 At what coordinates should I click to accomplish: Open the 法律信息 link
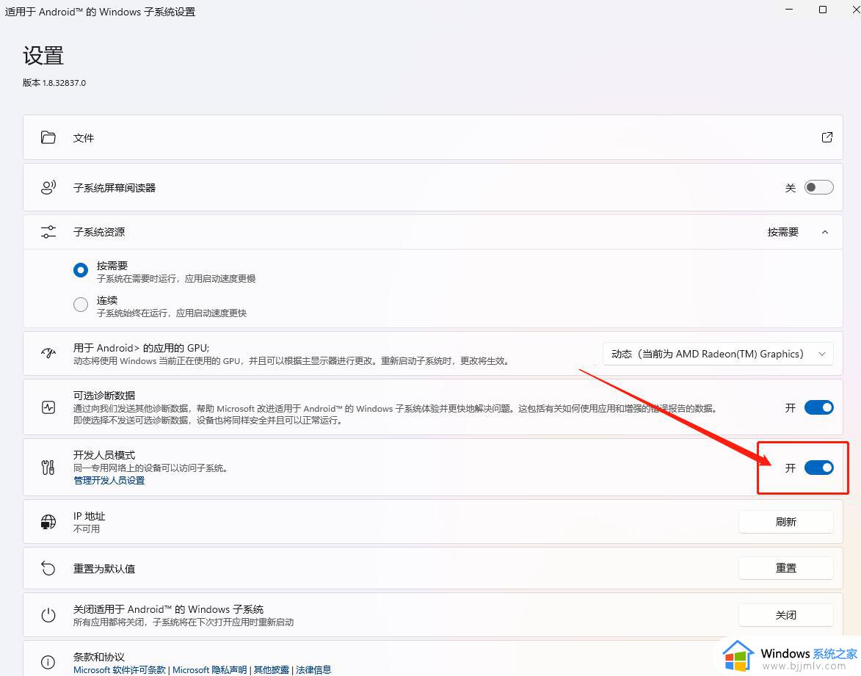(313, 670)
